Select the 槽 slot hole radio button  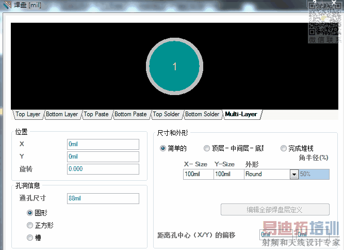[x=30, y=238]
